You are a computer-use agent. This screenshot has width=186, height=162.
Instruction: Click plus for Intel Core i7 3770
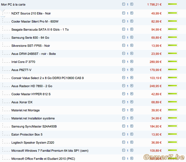pyautogui.click(x=132, y=62)
